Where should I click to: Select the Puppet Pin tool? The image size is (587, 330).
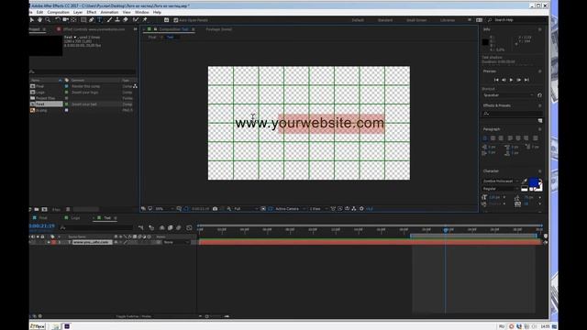(x=145, y=20)
